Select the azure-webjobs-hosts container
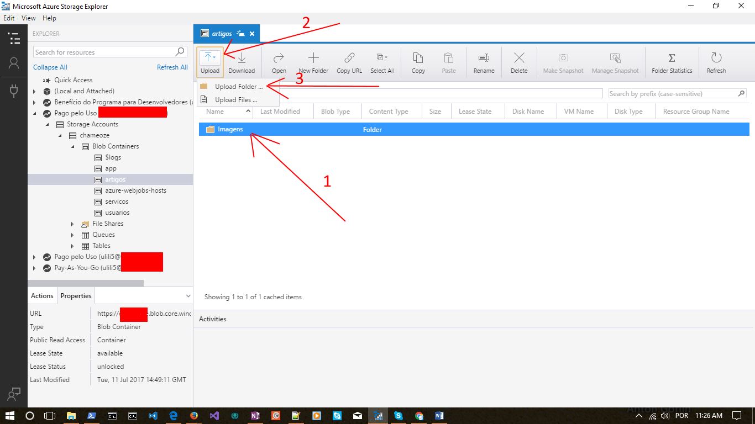Screen dimensions: 755x424 click(x=135, y=190)
